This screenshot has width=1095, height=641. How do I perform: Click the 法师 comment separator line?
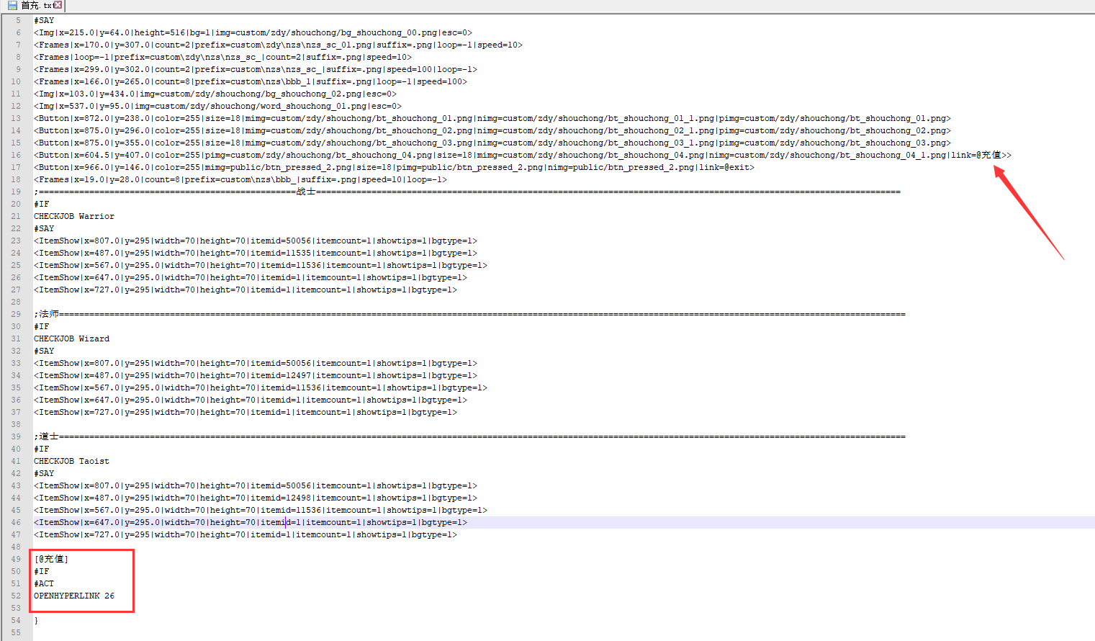click(469, 314)
